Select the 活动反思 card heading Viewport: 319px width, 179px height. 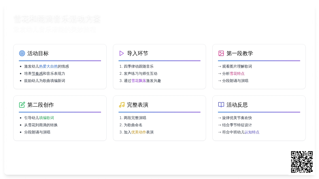pyautogui.click(x=237, y=105)
